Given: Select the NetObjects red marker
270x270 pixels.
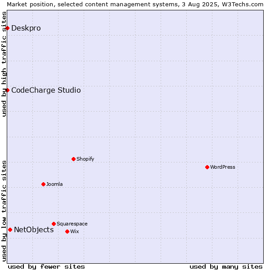Looking at the screenshot, I should [x=10, y=229].
